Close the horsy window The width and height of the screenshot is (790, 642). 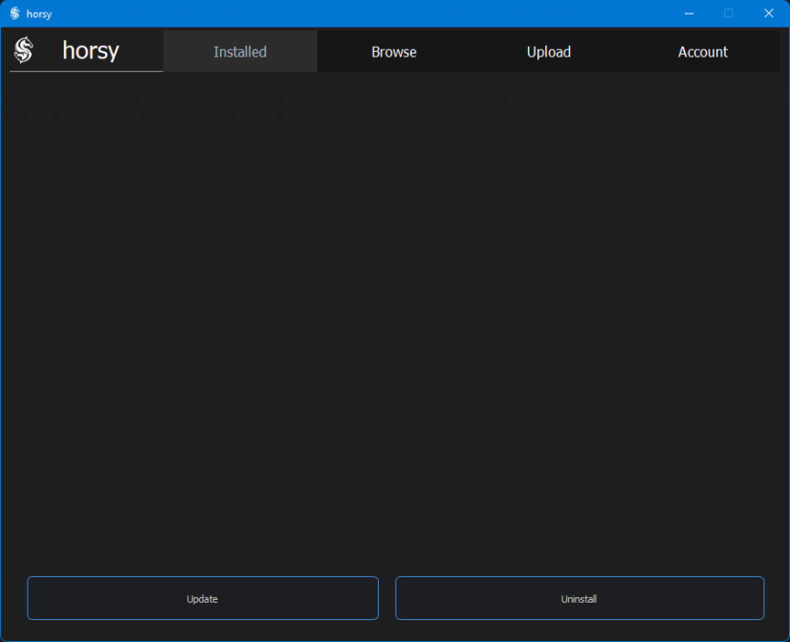click(x=769, y=13)
